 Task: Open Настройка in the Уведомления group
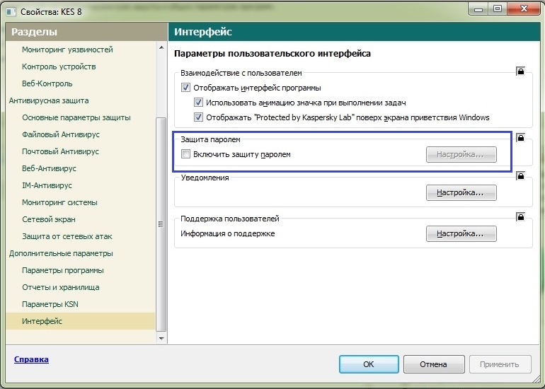(x=461, y=193)
